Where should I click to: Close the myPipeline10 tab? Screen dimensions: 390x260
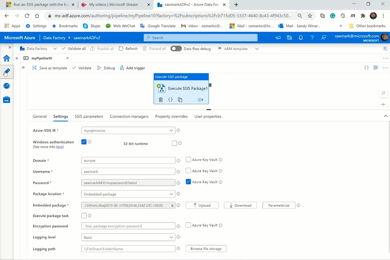click(x=68, y=58)
